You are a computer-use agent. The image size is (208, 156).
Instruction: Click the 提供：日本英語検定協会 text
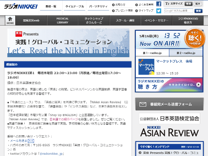coord(24,83)
